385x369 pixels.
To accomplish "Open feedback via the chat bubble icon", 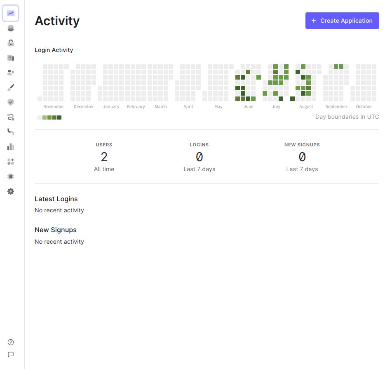I will tap(11, 354).
